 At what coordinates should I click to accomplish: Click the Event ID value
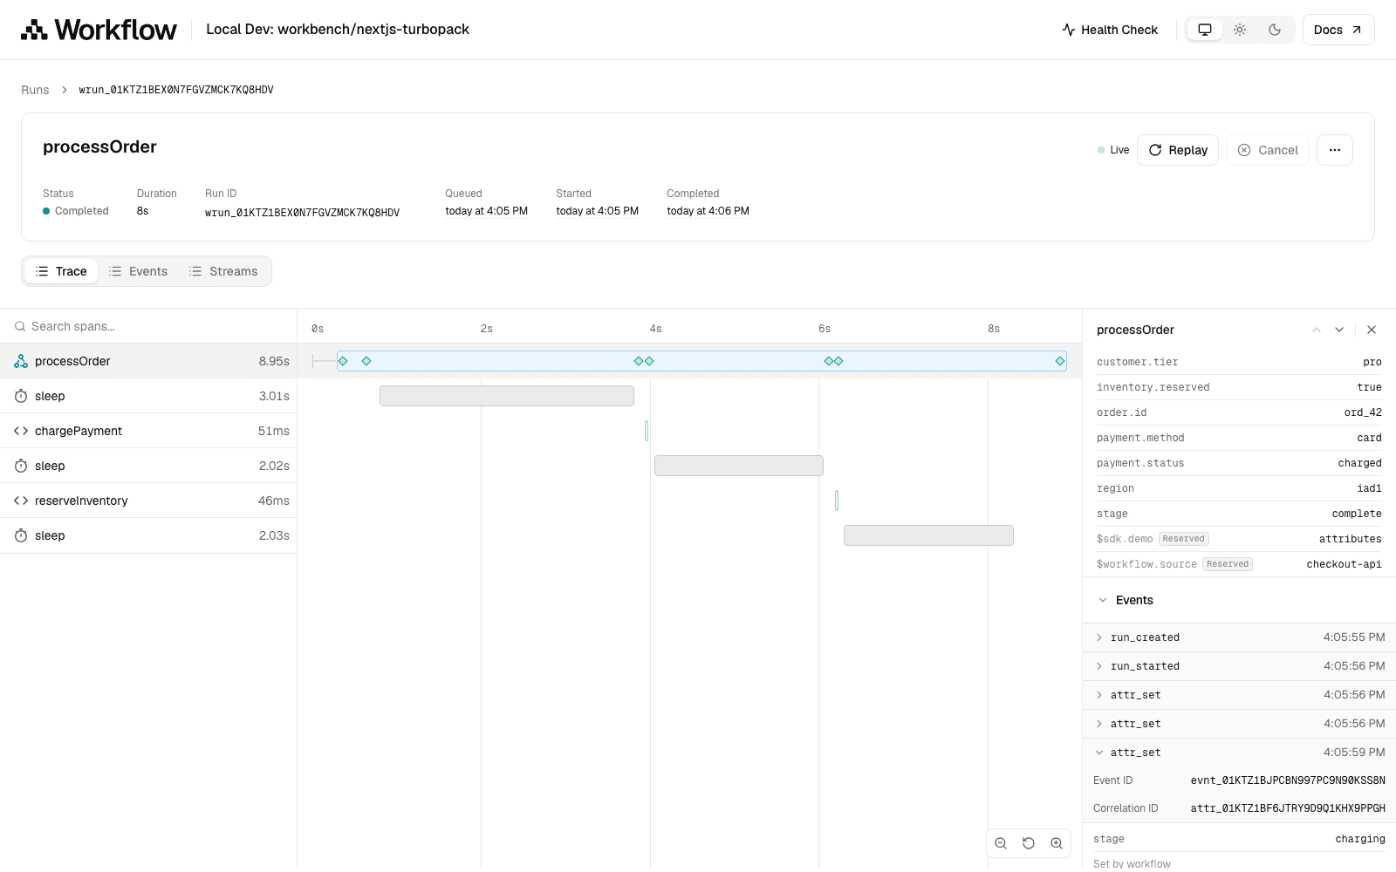click(x=1288, y=780)
